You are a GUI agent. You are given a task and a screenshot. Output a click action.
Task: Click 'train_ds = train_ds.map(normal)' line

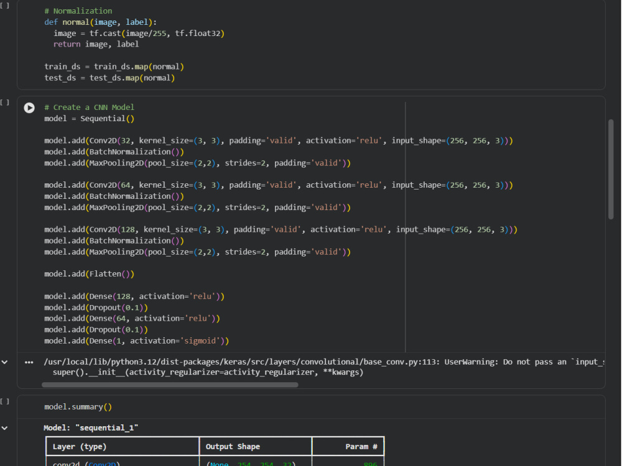114,66
